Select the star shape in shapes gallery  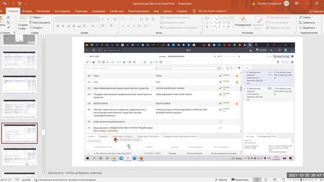pos(228,27)
